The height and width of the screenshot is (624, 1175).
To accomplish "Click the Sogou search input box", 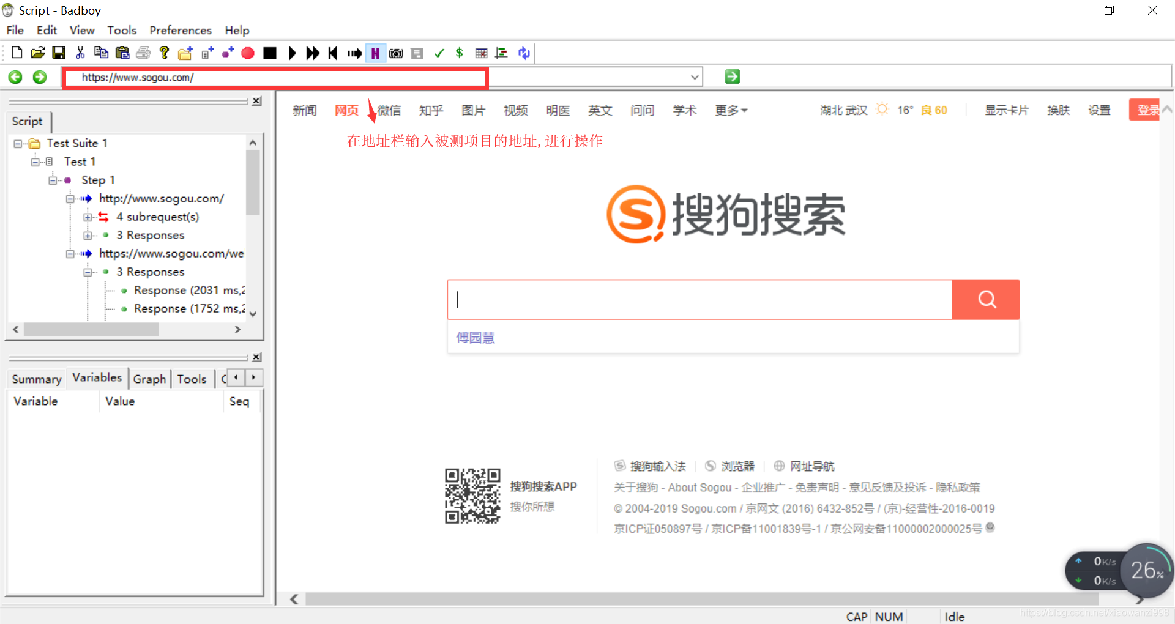I will [x=699, y=299].
